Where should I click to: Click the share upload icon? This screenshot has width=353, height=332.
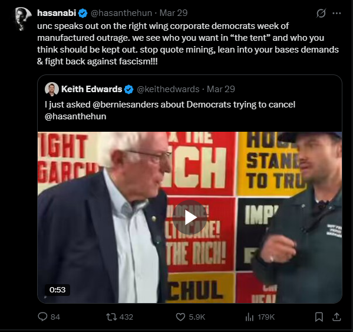[336, 317]
